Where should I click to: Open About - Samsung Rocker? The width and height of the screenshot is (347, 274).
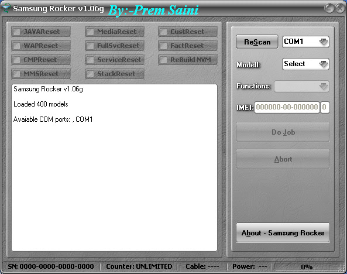[x=283, y=233]
